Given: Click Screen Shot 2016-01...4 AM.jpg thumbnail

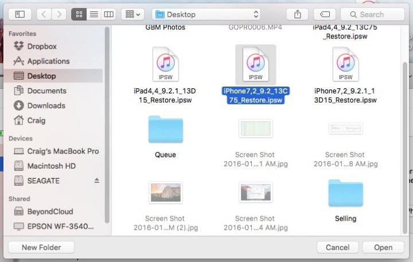Looking at the screenshot, I should coord(255,193).
